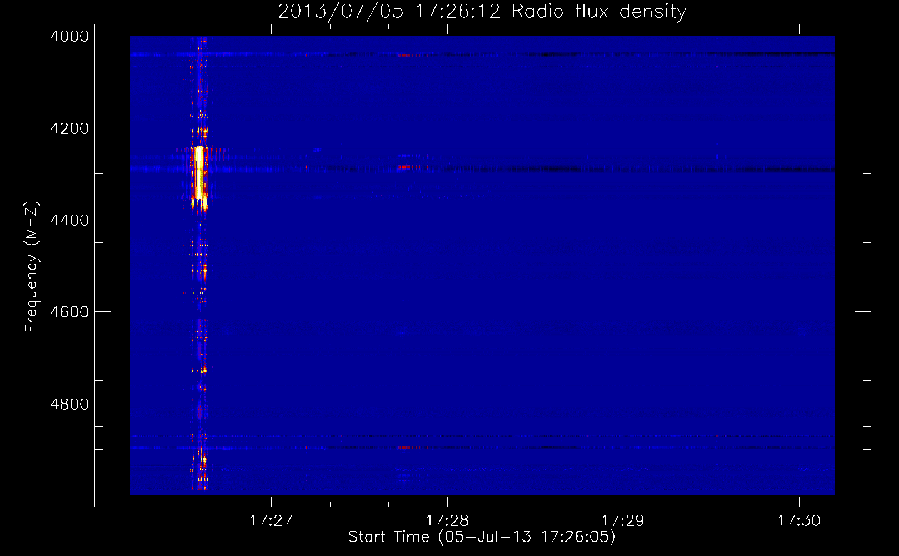Click the 4600 frequency tick label
Screen dimensions: 899x556
69,312
